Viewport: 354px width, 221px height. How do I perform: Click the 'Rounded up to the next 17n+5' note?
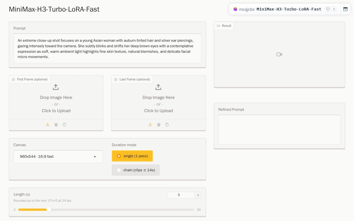click(43, 201)
